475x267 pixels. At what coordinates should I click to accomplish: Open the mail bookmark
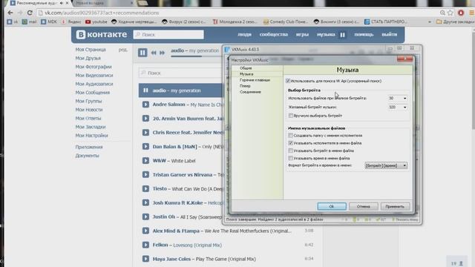(30, 22)
